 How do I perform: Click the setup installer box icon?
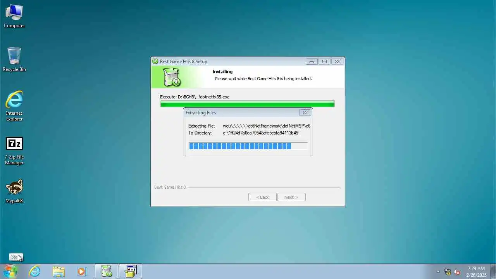[172, 77]
